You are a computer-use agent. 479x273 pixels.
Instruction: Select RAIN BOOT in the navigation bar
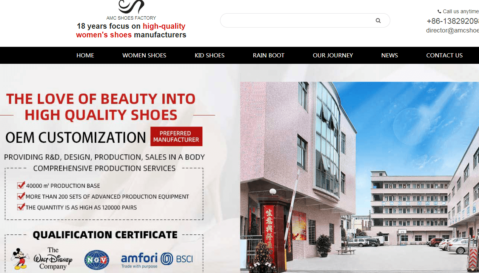[269, 56]
